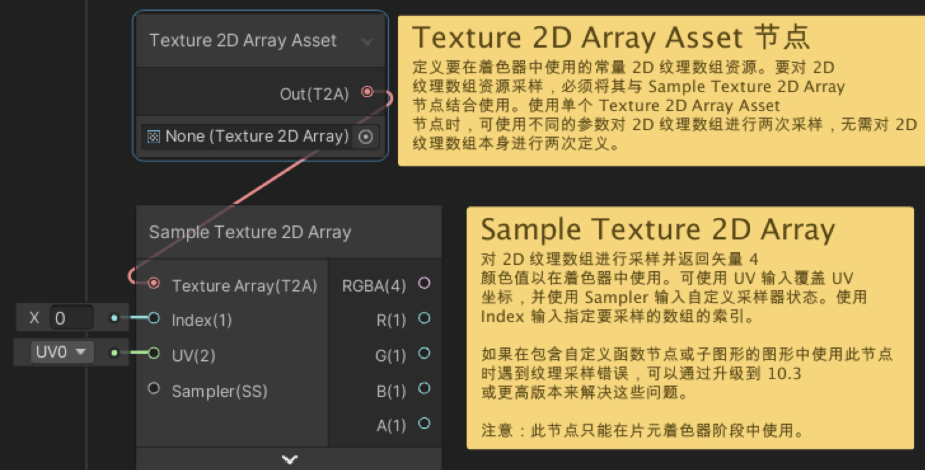Click the texture thumbnail icon beside None label
925x470 pixels.
pos(154,136)
